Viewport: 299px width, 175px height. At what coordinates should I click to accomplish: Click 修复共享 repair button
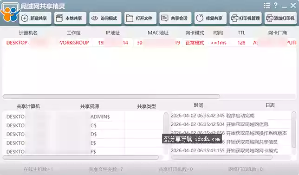point(210,18)
